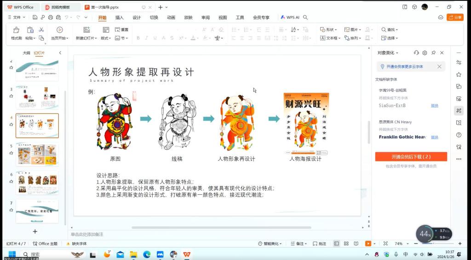Screen dimensions: 471x260
Task: Open the New Slide (新建幻灯片) dropdown
Action: pos(86,38)
